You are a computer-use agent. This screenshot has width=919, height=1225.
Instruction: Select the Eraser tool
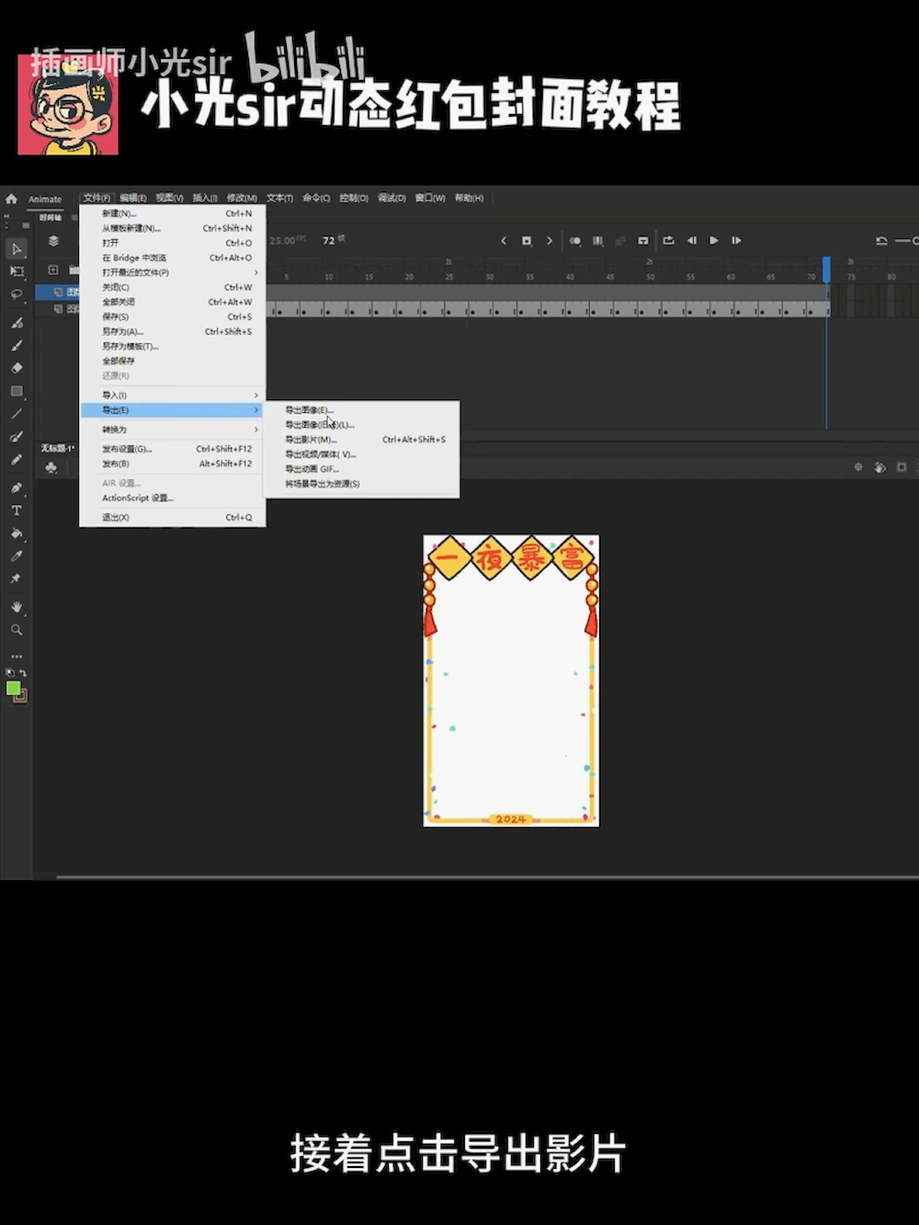tap(17, 368)
